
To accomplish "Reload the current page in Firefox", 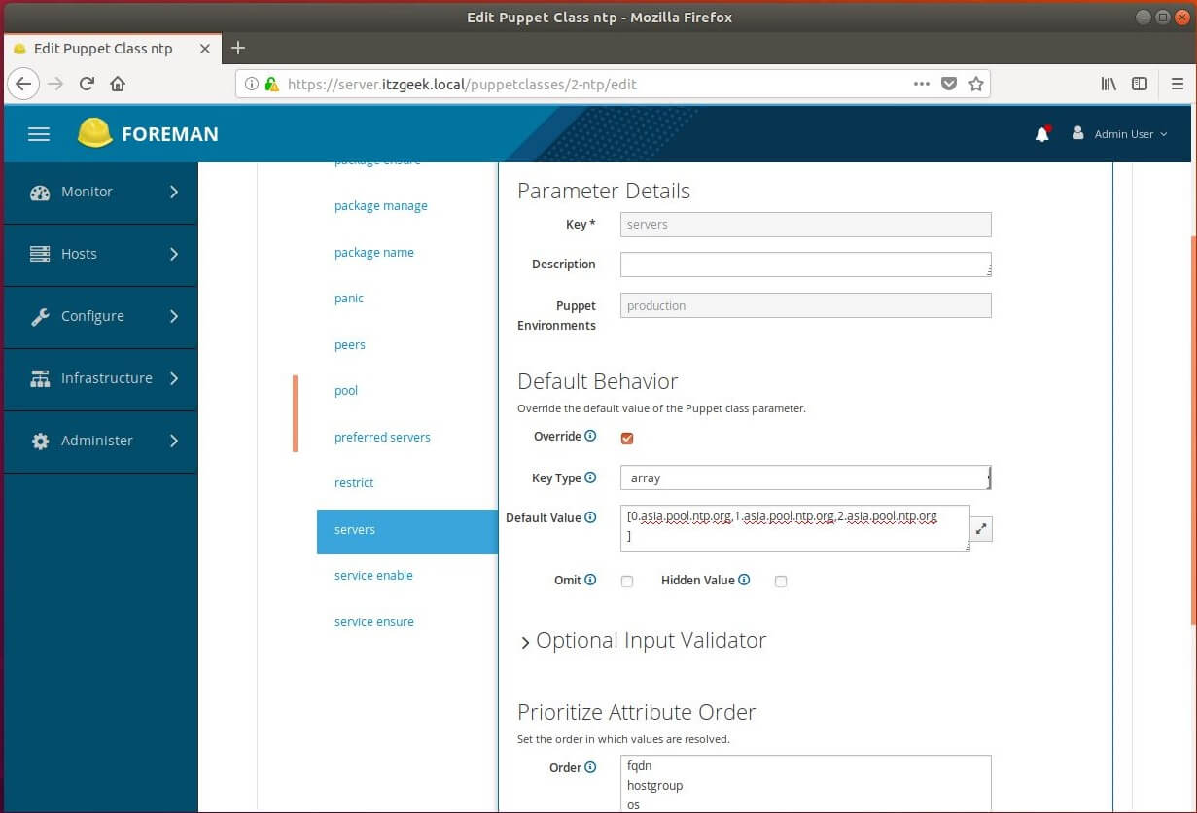I will point(87,84).
